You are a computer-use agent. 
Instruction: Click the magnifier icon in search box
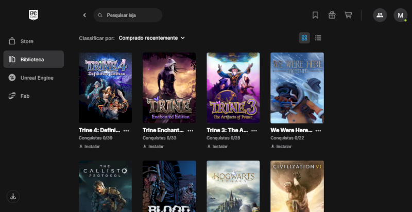coord(100,15)
